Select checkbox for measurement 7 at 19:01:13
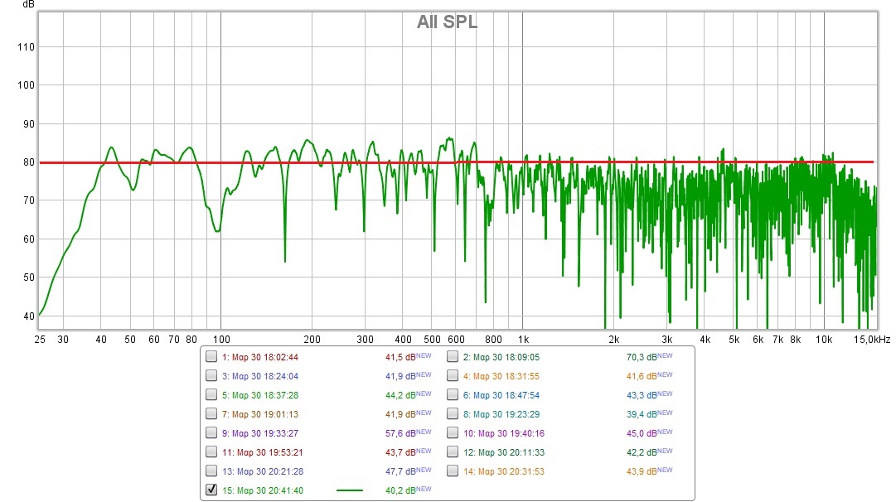This screenshot has height=502, width=896. click(x=211, y=414)
